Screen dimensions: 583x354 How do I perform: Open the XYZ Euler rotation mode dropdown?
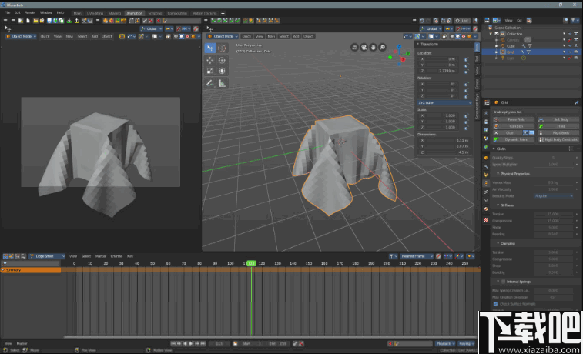point(444,103)
